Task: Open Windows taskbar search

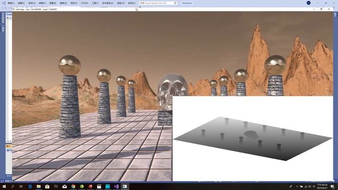Action: point(13,186)
